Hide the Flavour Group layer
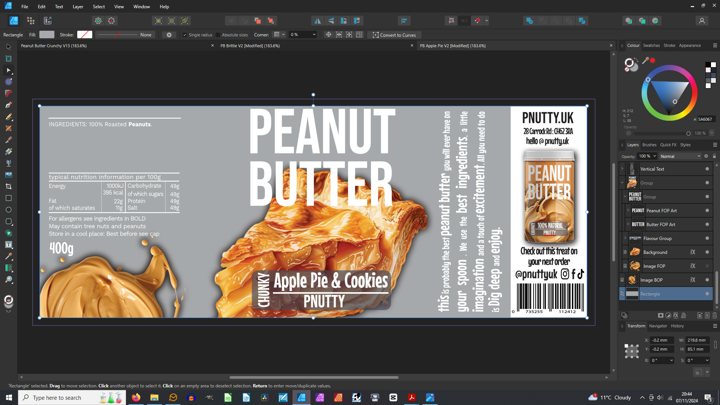The image size is (720, 405). tap(707, 238)
